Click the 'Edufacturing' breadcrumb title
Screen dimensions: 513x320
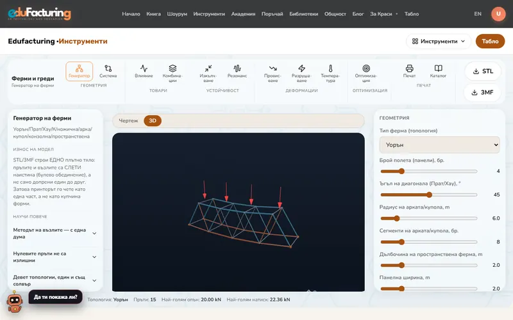[x=31, y=41]
